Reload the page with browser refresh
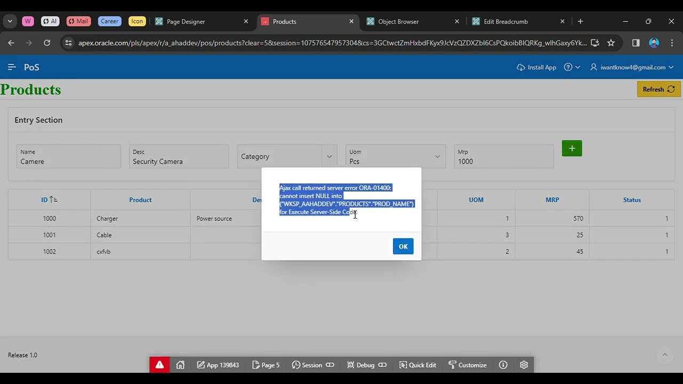 coord(47,43)
